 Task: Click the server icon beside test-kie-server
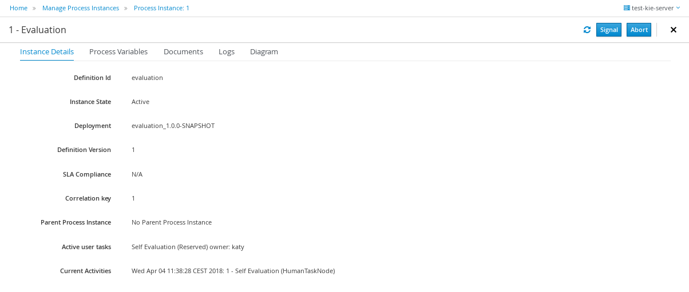coord(627,8)
